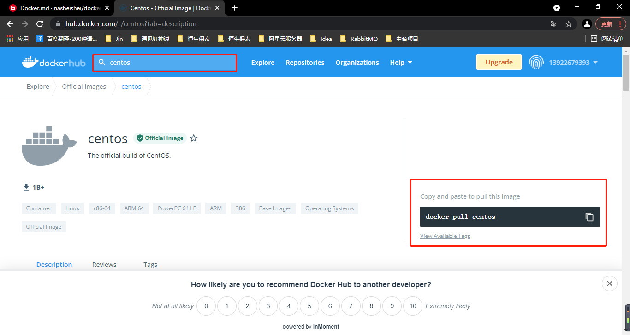Select rating 6 in the survey
This screenshot has width=630, height=335.
point(330,306)
